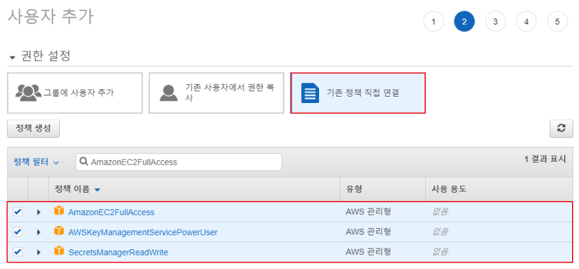
Task: Open the AmazonEC2FullAccess policy link
Action: click(111, 212)
